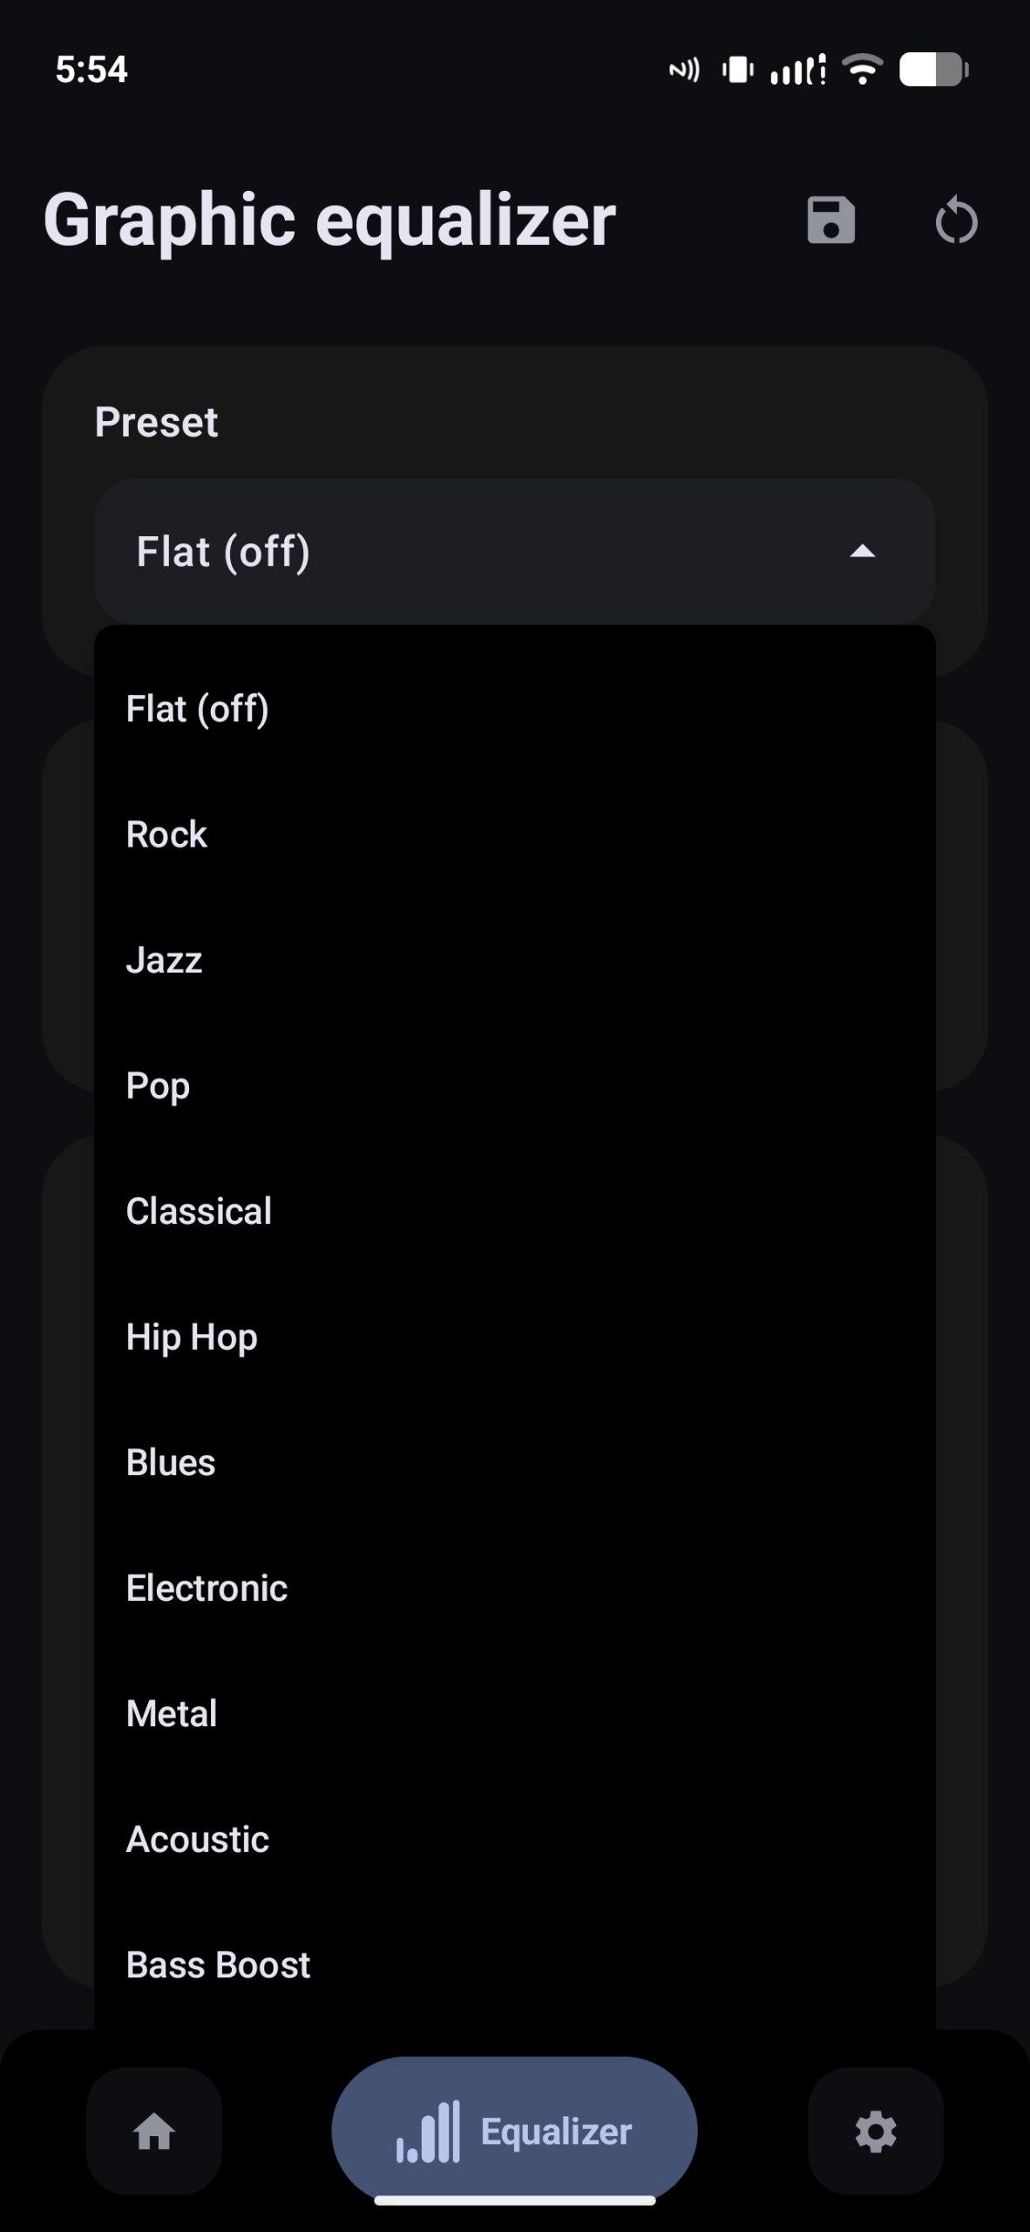1030x2232 pixels.
Task: Tap the battery status icon
Action: click(x=933, y=70)
